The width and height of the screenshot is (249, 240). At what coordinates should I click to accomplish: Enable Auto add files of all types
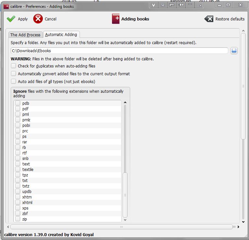[14, 81]
